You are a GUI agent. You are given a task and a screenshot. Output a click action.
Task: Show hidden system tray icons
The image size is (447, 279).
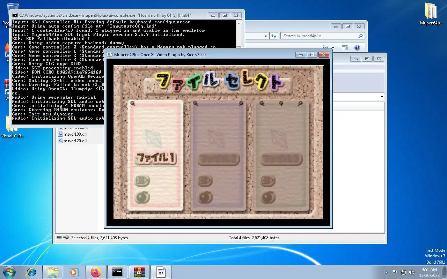(386, 272)
